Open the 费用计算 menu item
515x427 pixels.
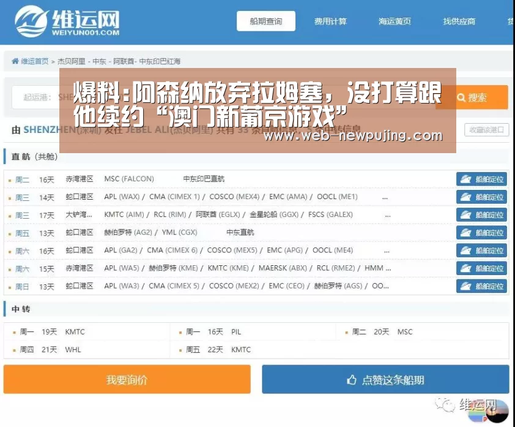(x=330, y=21)
